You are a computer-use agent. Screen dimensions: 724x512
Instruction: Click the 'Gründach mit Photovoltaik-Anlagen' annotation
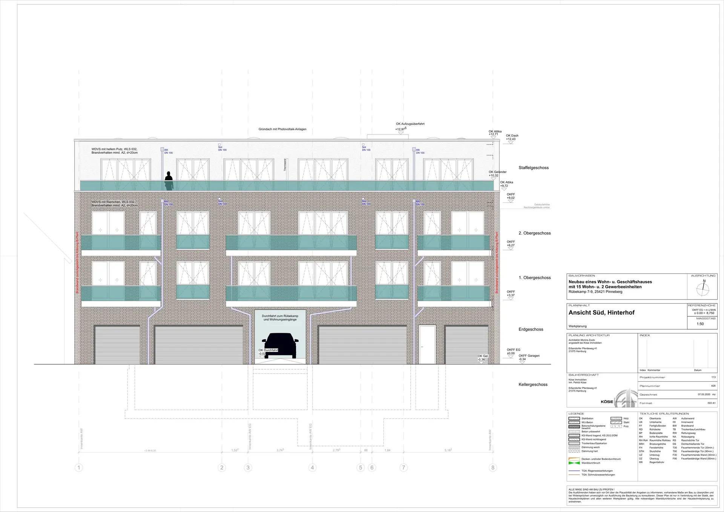click(x=282, y=129)
